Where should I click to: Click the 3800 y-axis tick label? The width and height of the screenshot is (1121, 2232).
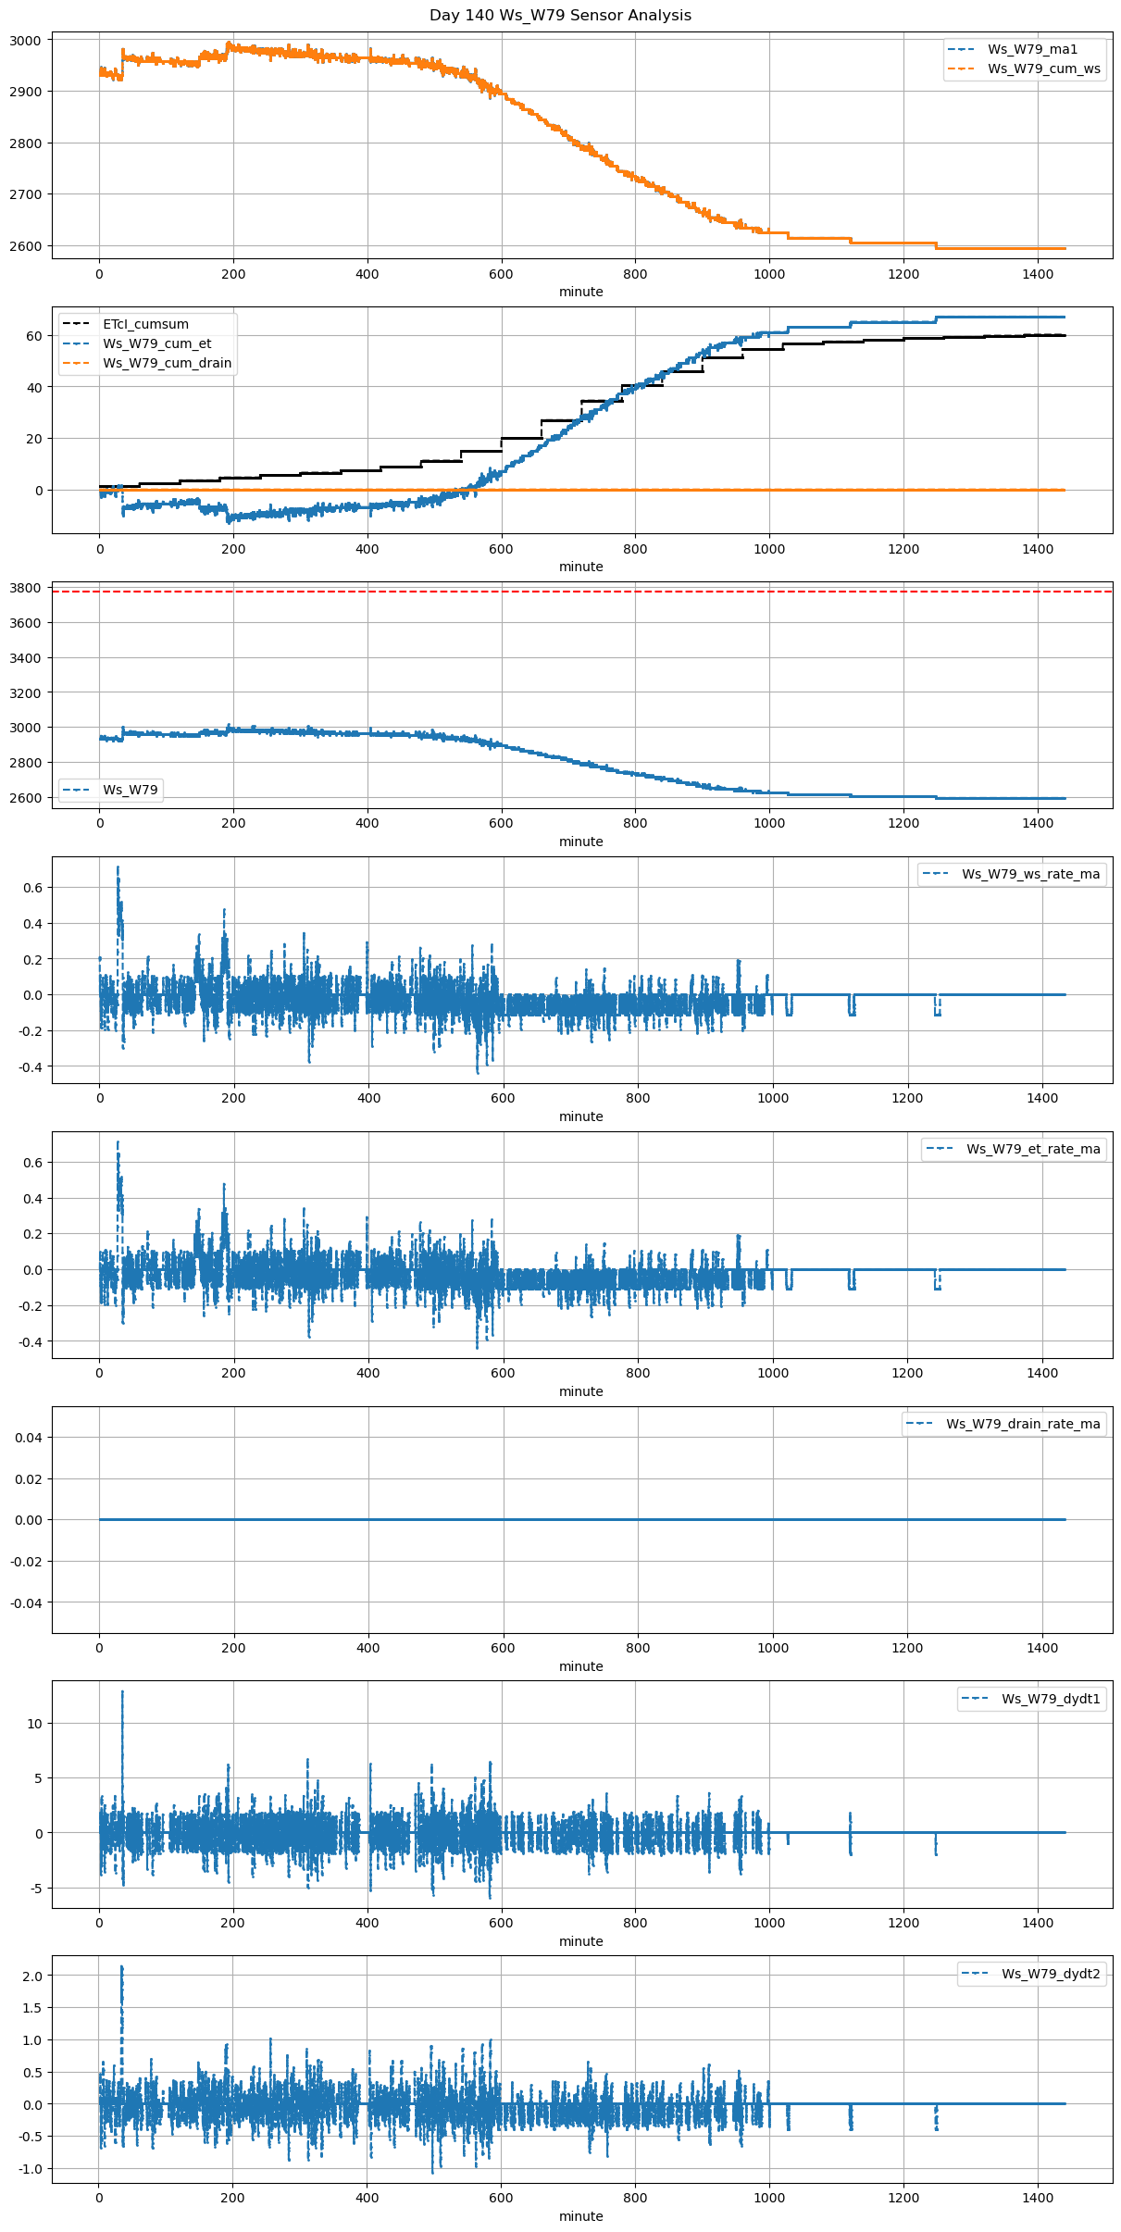coord(26,588)
